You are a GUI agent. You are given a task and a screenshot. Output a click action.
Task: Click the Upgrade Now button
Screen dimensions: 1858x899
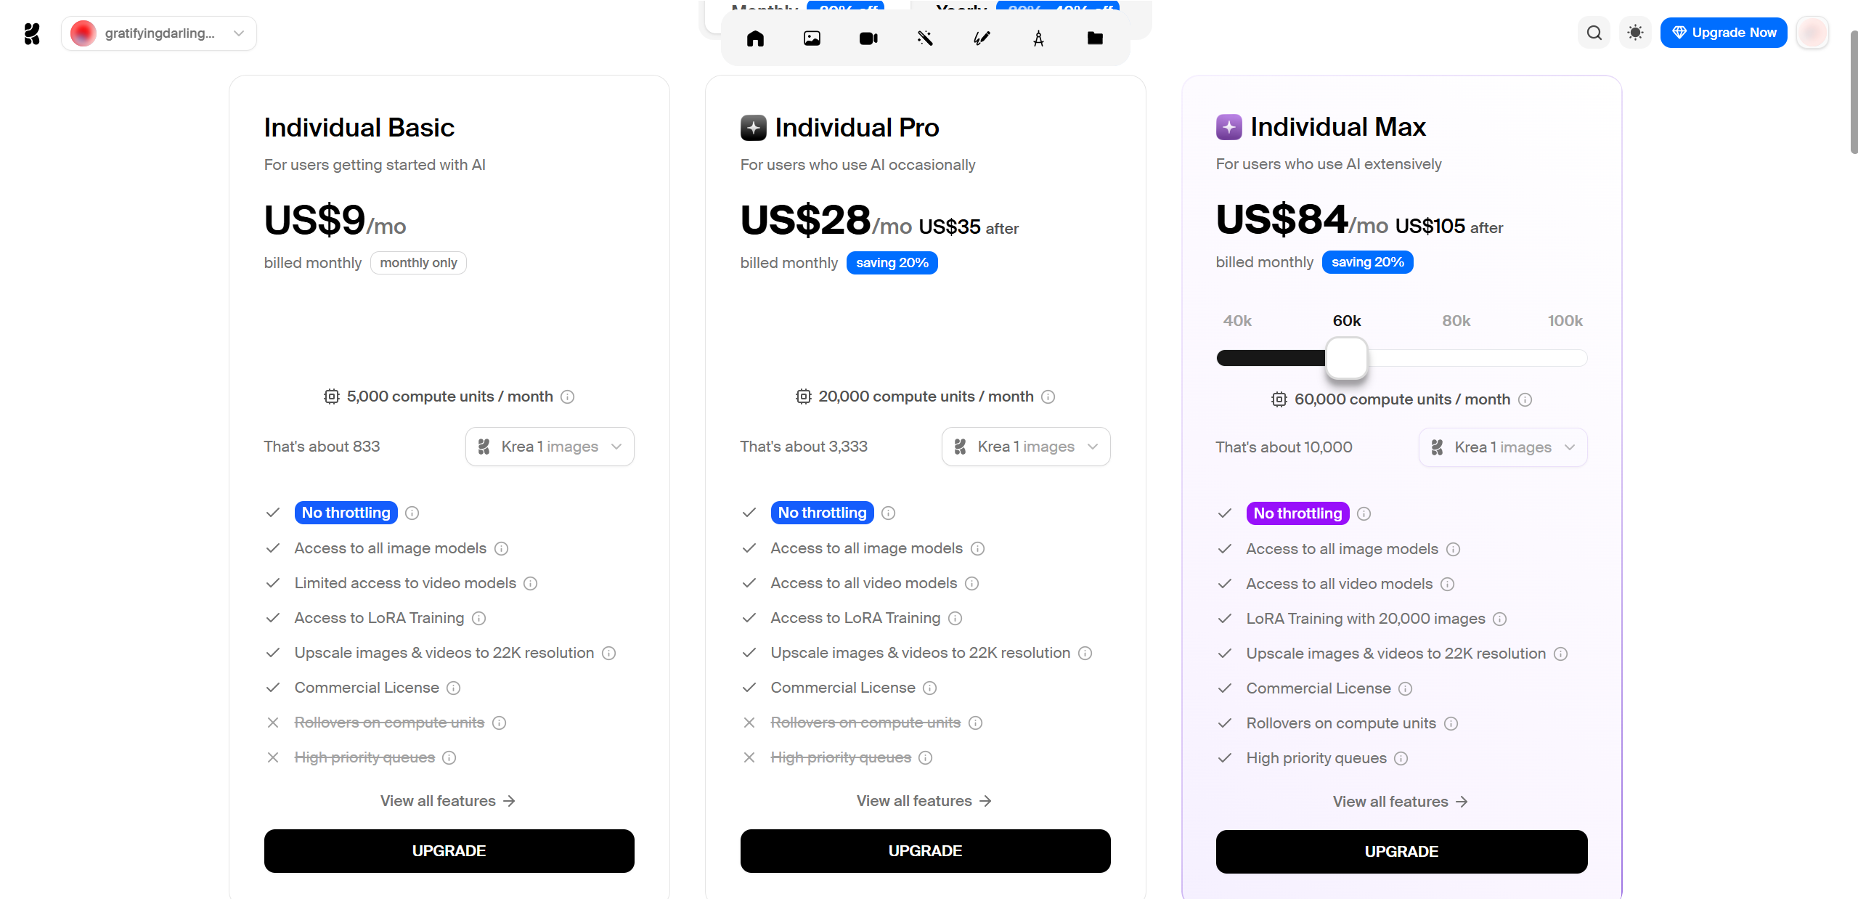1724,33
